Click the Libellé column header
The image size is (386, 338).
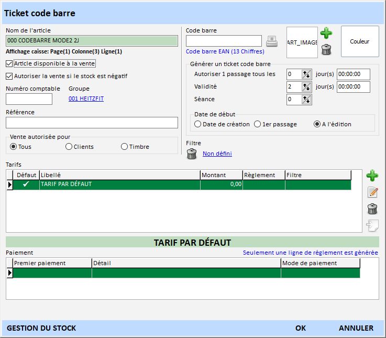[x=120, y=175]
